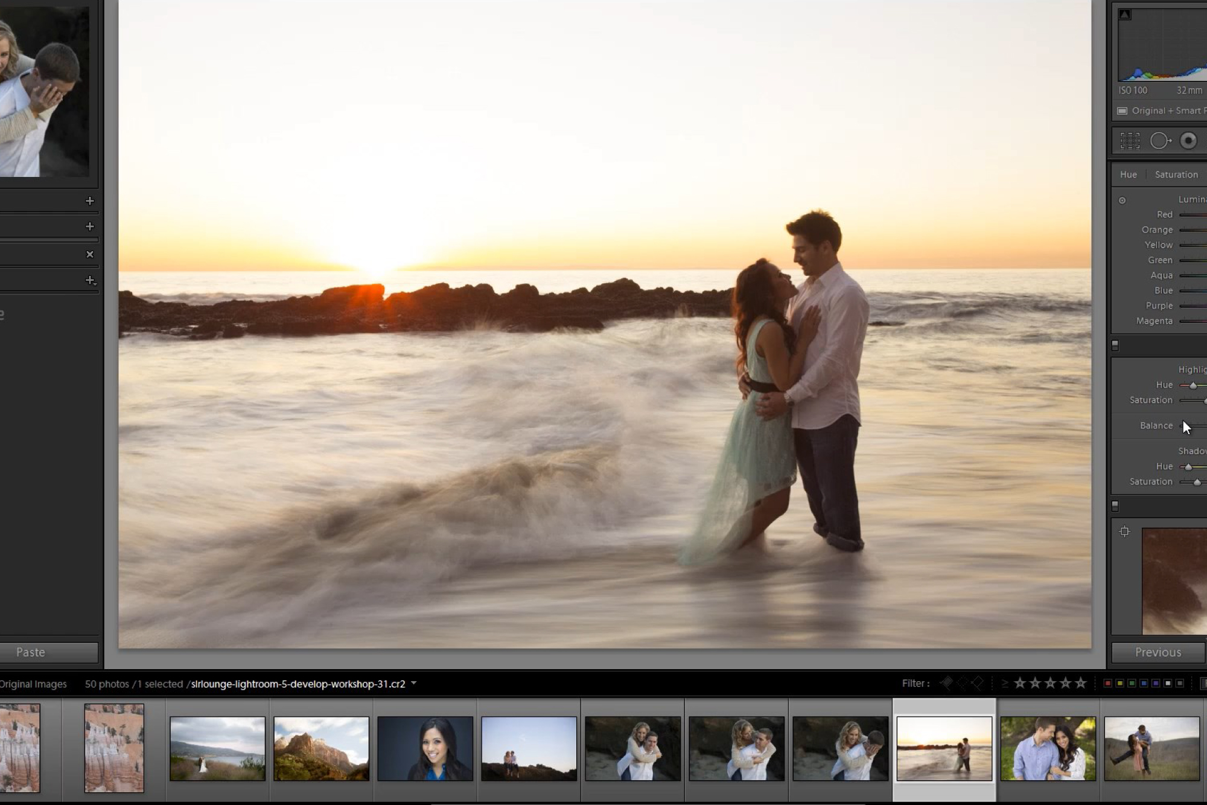The height and width of the screenshot is (805, 1207).
Task: Select the couple silhouette blue sky thumbnail
Action: (x=529, y=749)
